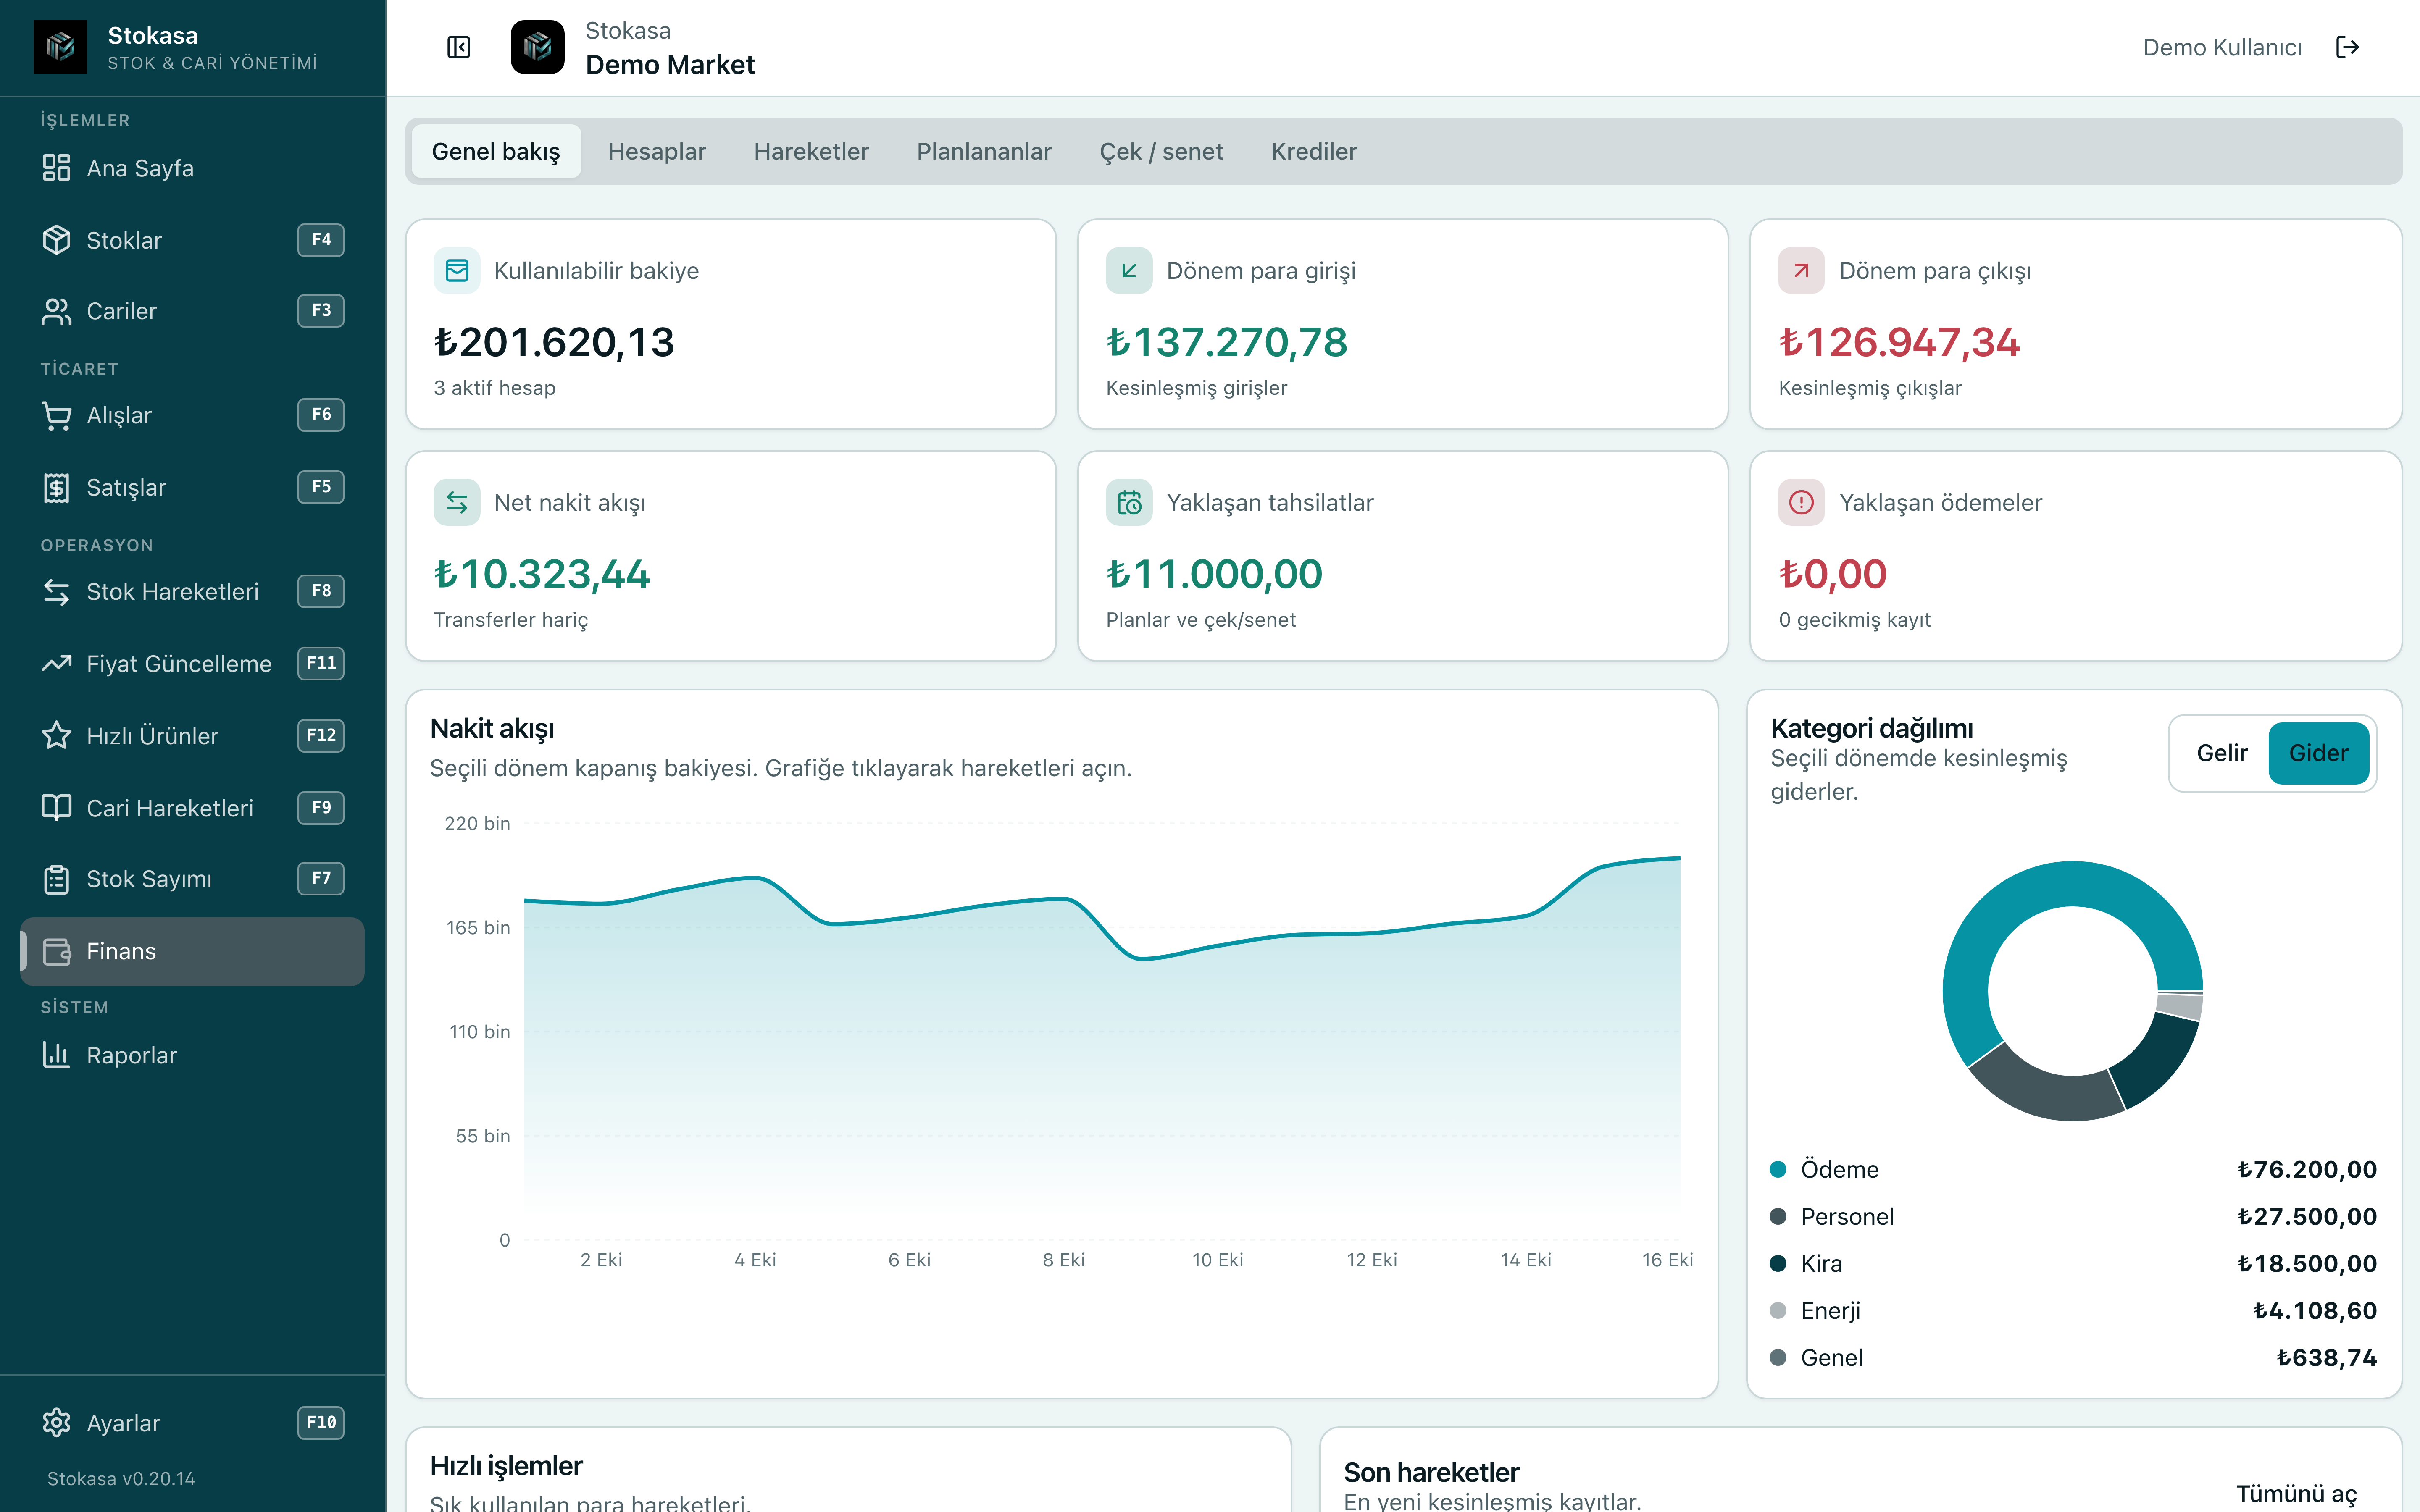Click the Net nakit akışı amount ₺10.323,44
The image size is (2420, 1512).
[x=541, y=574]
